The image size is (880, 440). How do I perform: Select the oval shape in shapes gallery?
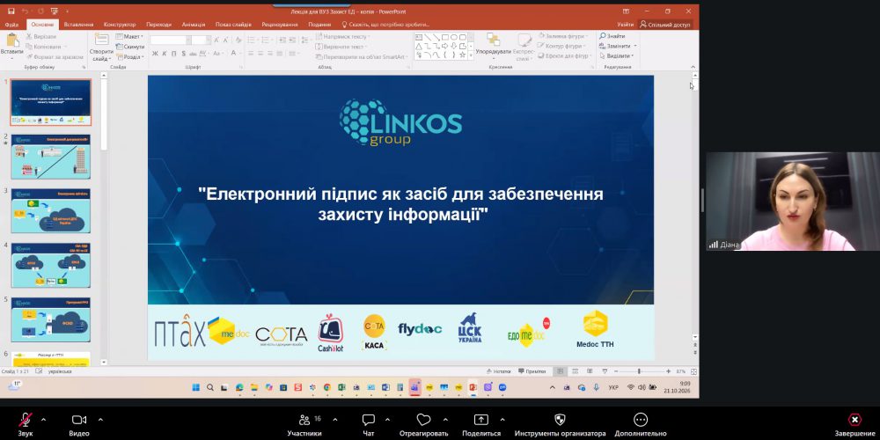453,38
